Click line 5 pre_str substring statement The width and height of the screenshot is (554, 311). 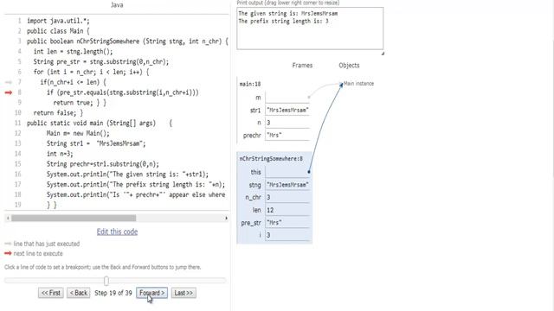click(x=101, y=61)
